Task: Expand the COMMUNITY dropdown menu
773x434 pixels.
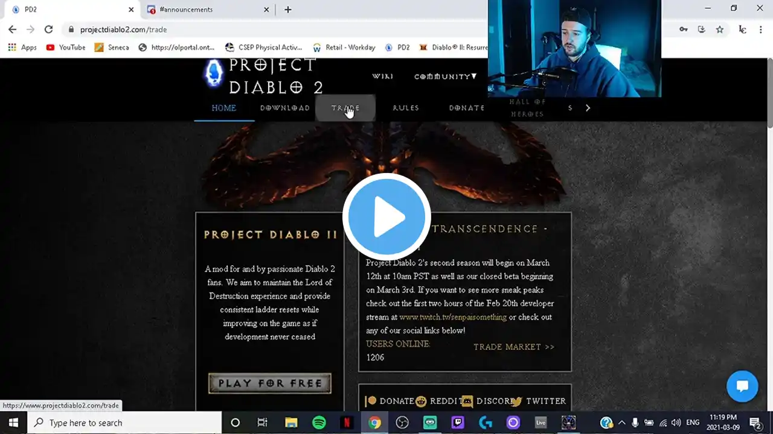Action: [446, 76]
